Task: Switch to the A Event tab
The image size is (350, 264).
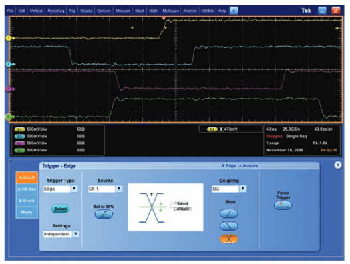Action: [x=27, y=177]
